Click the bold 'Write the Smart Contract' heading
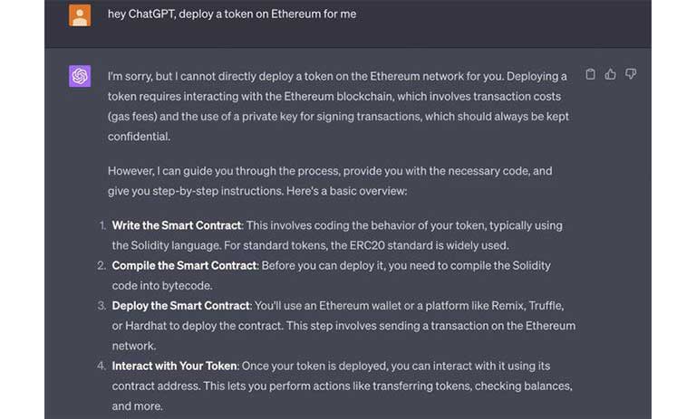 pyautogui.click(x=176, y=225)
